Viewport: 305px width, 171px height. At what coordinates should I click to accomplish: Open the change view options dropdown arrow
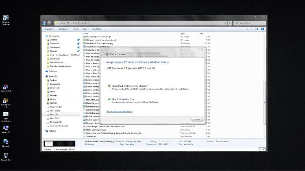pos(251,29)
